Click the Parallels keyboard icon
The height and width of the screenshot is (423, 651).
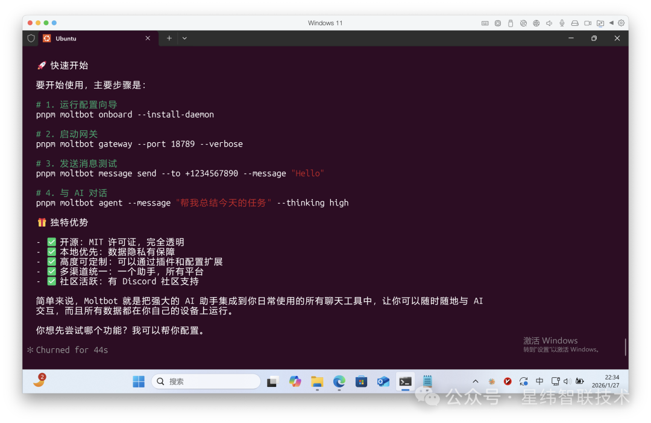[485, 23]
